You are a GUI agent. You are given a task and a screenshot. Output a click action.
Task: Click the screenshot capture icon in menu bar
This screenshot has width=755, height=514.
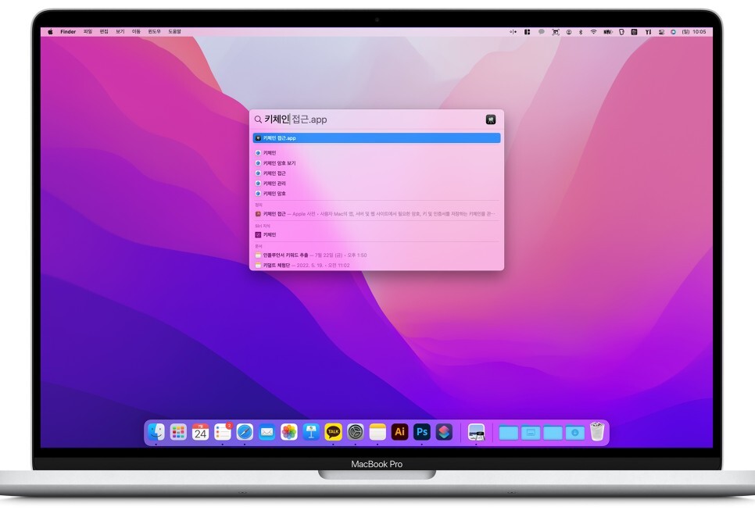[x=556, y=32]
